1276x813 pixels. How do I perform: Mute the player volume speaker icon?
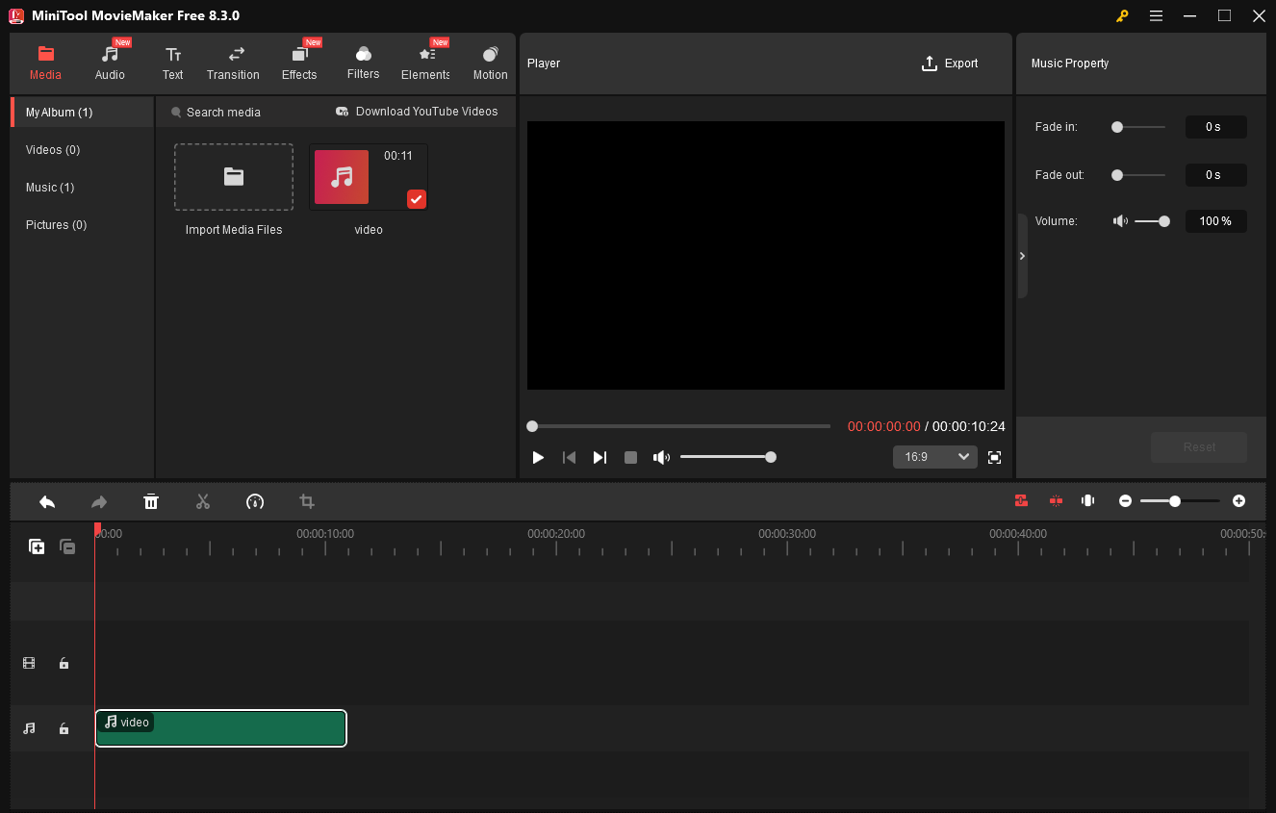(x=661, y=457)
